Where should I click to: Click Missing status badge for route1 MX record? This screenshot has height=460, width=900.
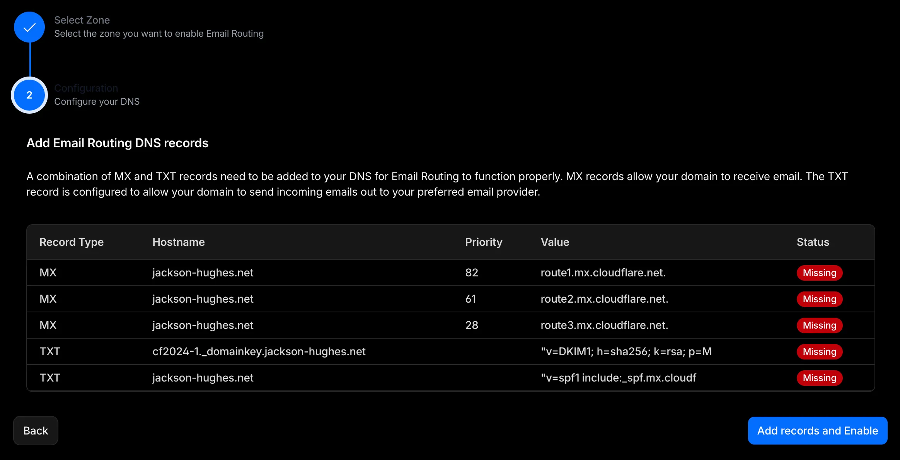coord(819,273)
